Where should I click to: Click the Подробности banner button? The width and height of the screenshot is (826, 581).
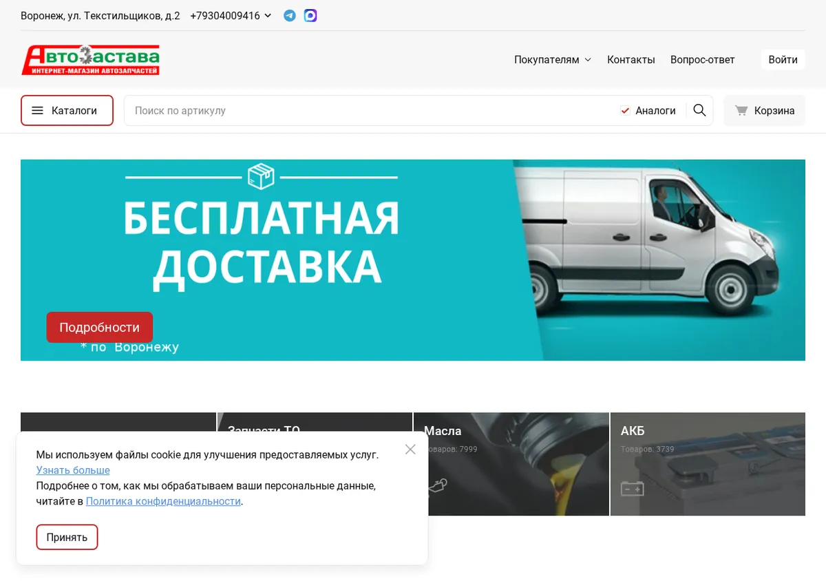(99, 327)
